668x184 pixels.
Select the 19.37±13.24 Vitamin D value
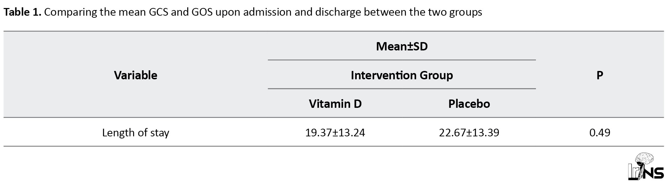335,133
